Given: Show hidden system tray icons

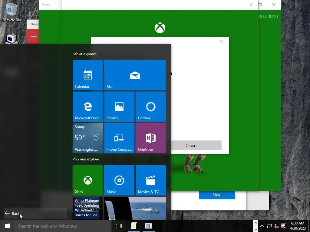Looking at the screenshot, I should (262, 226).
